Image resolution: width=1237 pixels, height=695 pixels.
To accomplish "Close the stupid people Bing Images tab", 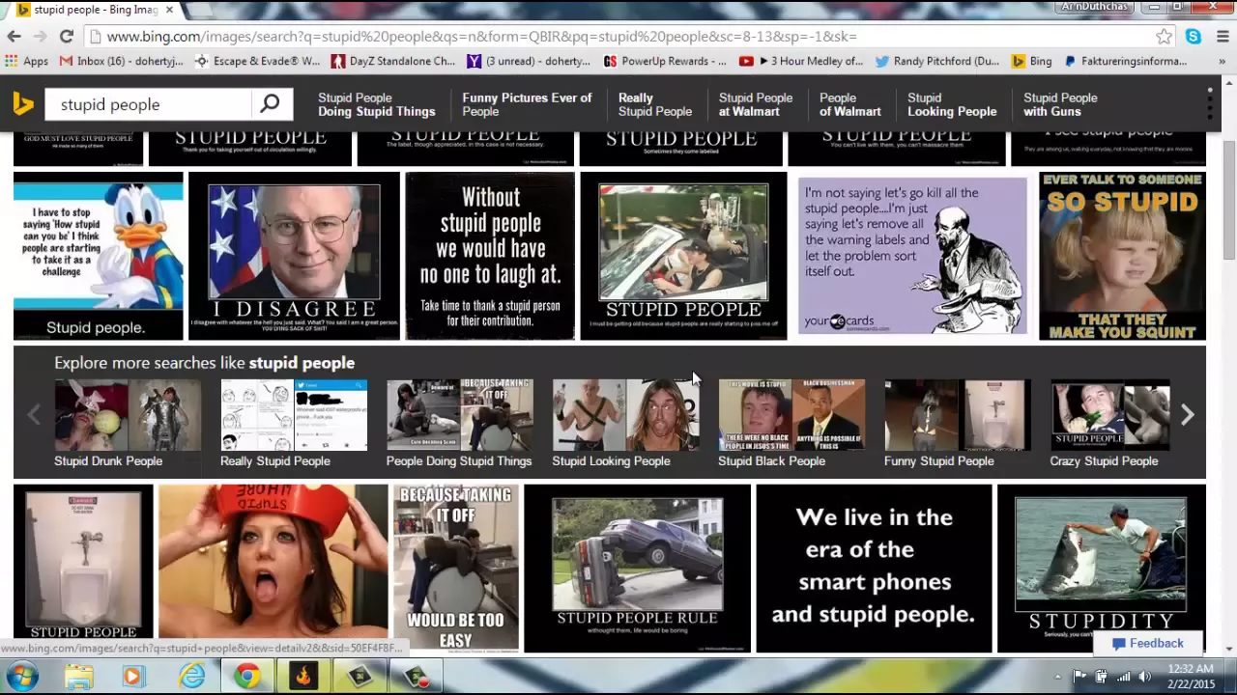I will point(169,10).
